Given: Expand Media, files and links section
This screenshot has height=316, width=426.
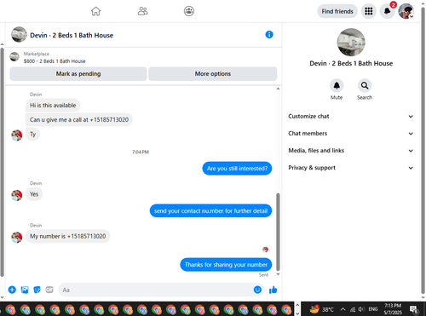Looking at the screenshot, I should [x=351, y=151].
